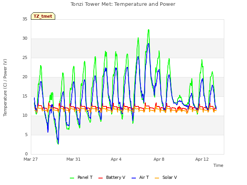
Task: Click the chart title 'Tonzi Tower Met: Temperature and Power'
Action: (x=123, y=4)
